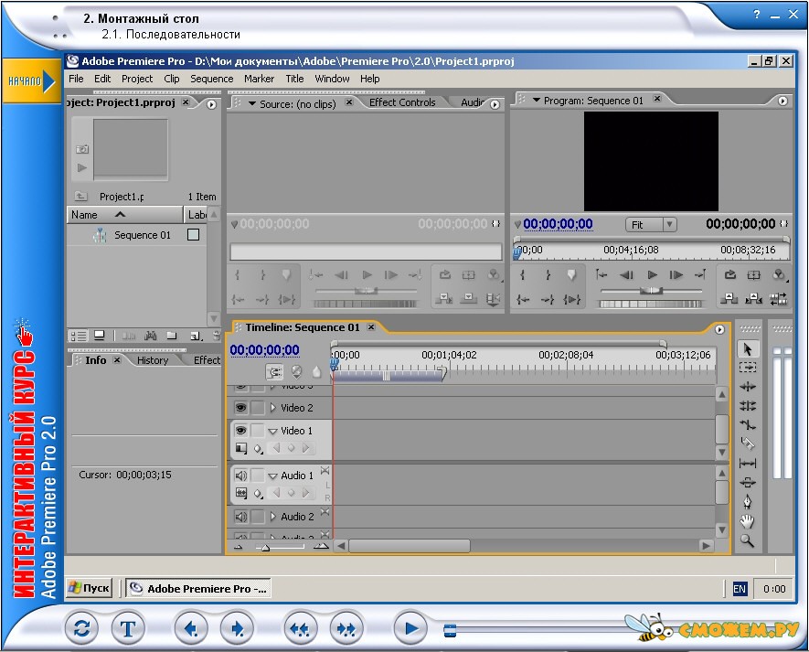The height and width of the screenshot is (652, 809).
Task: Mute the Audio 2 track
Action: [240, 517]
